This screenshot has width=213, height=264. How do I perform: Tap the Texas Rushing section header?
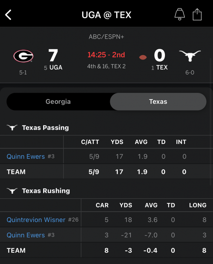[46, 191]
